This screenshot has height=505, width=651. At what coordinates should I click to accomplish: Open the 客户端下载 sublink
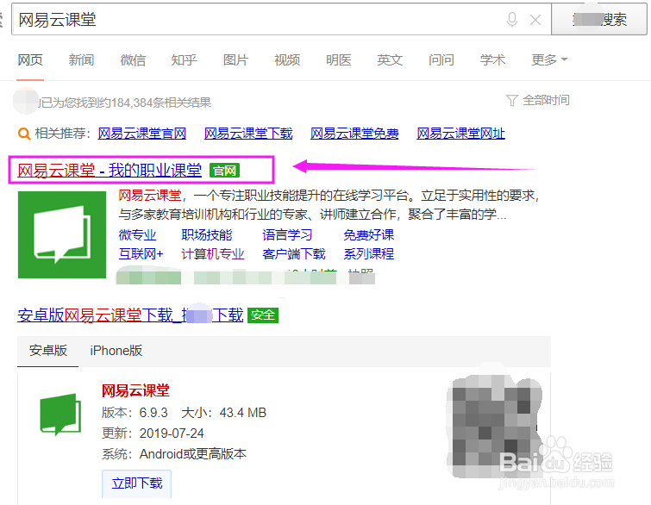pos(294,254)
